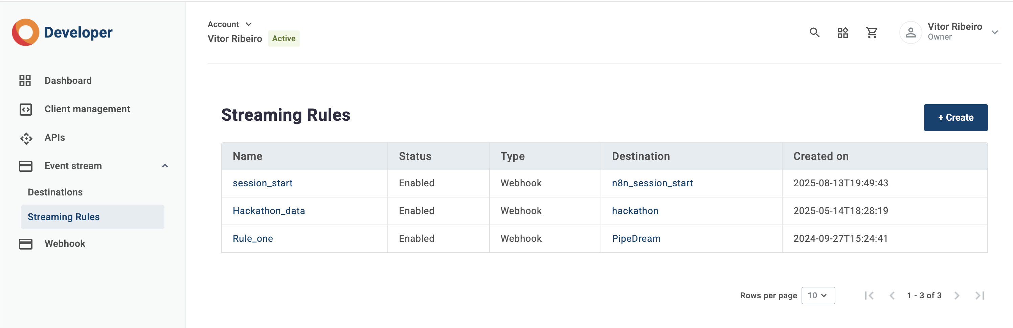
Task: Open rows per page dropdown
Action: (818, 296)
